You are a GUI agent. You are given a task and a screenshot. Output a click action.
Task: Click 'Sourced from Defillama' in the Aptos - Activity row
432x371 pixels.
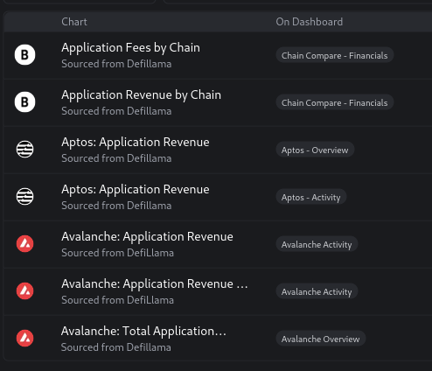[x=116, y=206]
